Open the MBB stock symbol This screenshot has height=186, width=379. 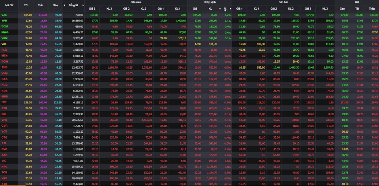coord(4,96)
